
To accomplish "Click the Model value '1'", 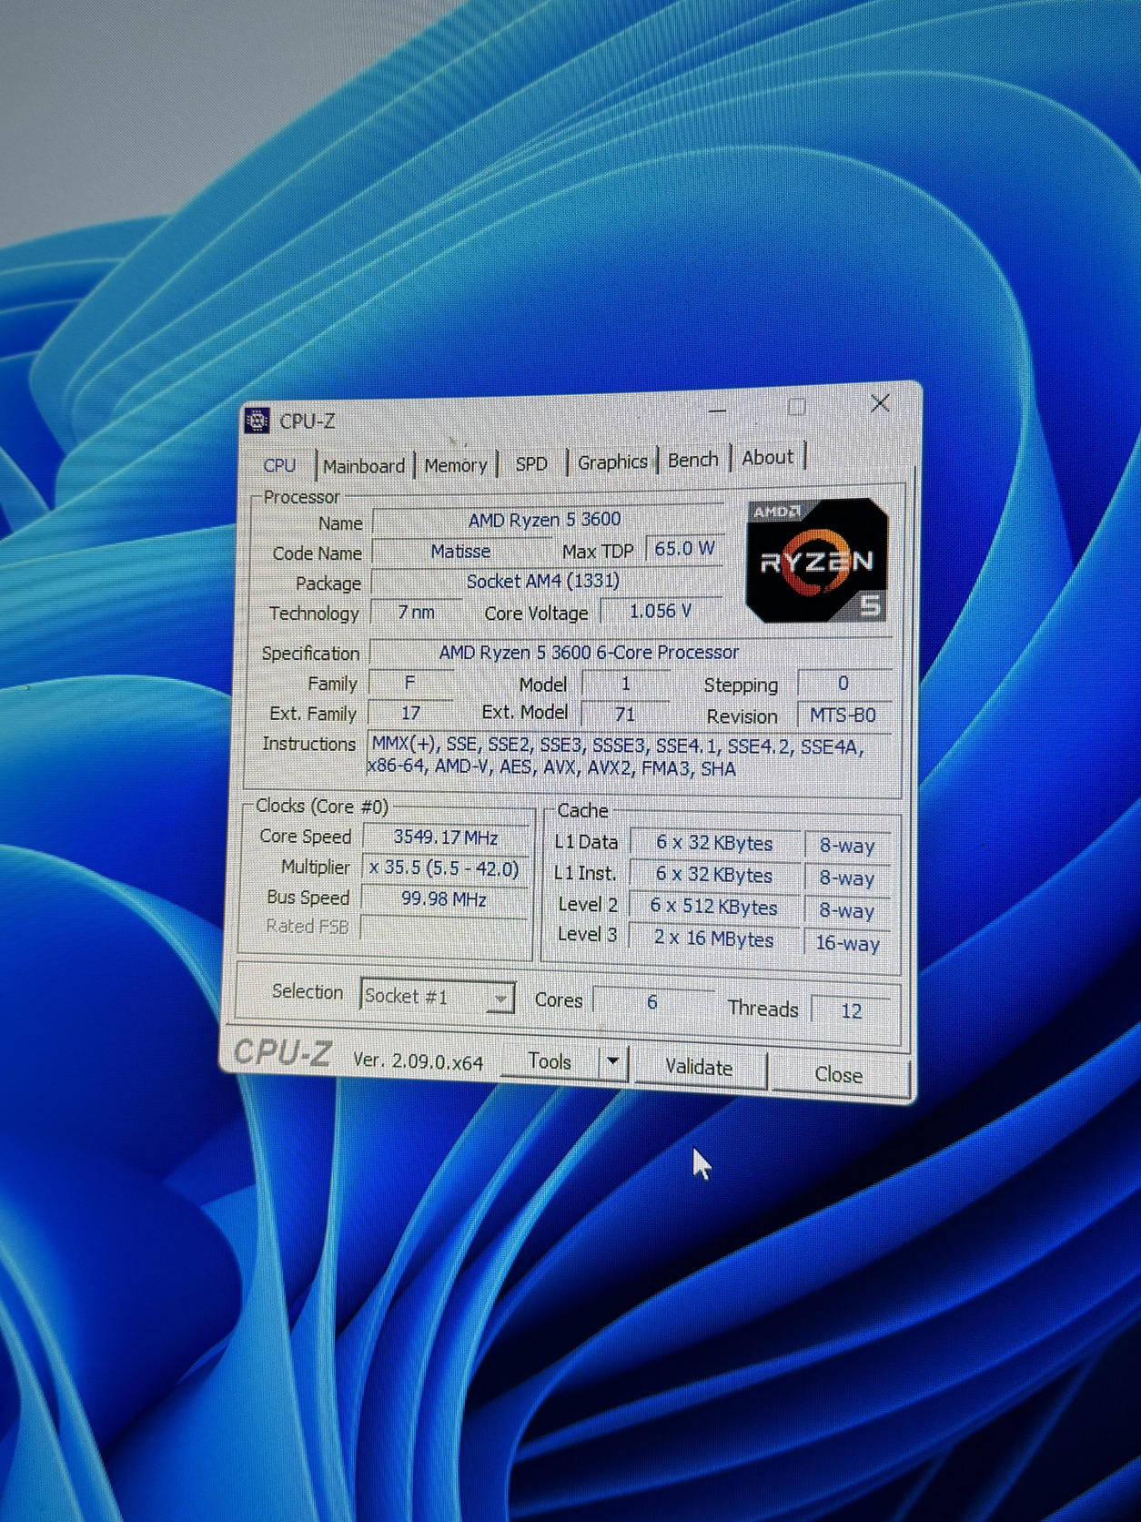I will (625, 684).
